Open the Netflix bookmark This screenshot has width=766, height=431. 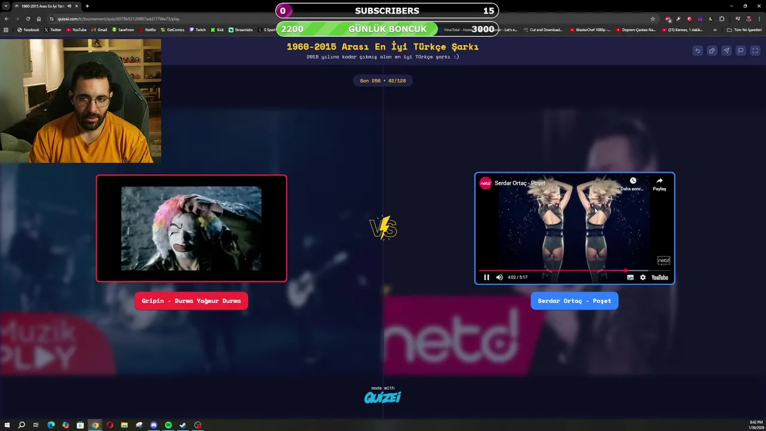click(147, 30)
